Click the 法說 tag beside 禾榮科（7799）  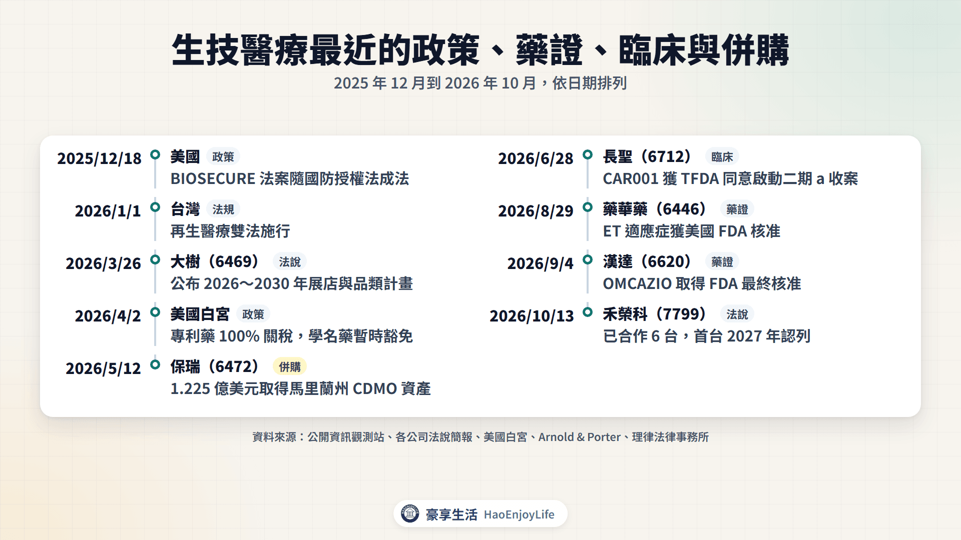(x=737, y=314)
